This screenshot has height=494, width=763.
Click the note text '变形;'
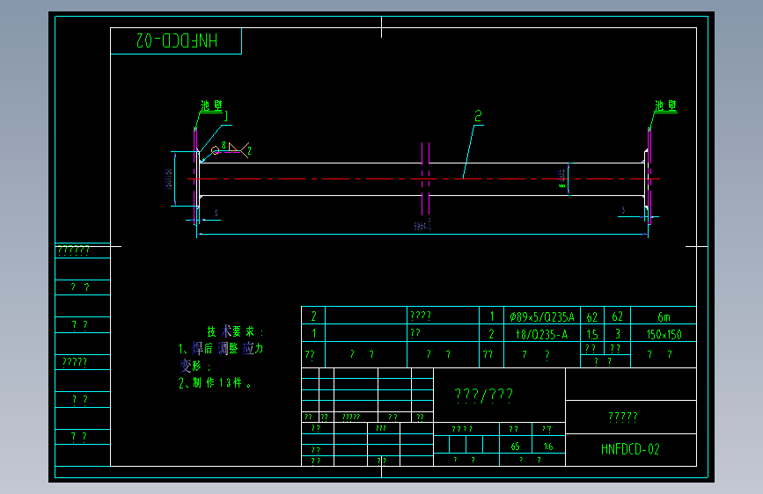tap(195, 365)
